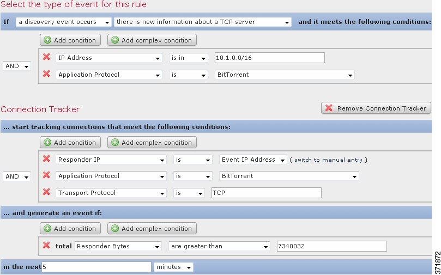Open the BitTorrent dropdown in Connection Tracker
Viewport: 441px width, 275px height.
289,176
